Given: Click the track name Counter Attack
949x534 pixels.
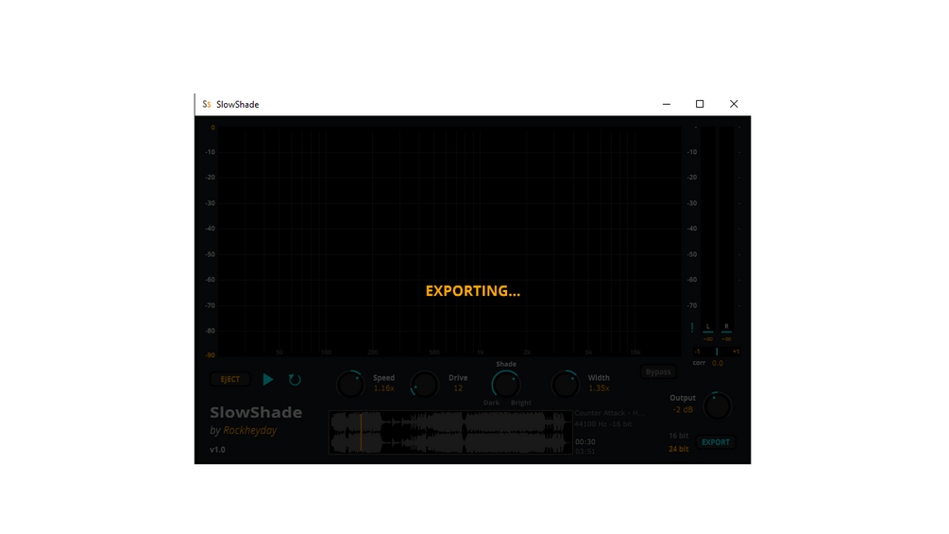Looking at the screenshot, I should 609,413.
